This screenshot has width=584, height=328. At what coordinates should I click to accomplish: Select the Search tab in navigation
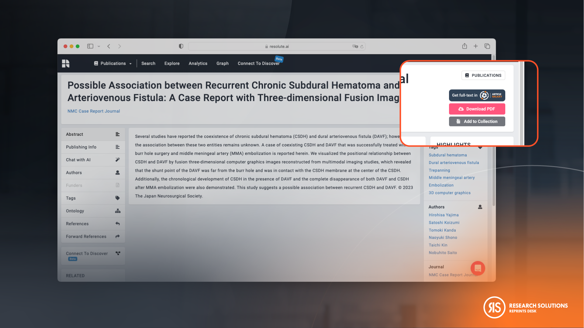148,63
